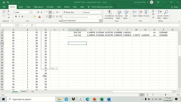This screenshot has width=181, height=102.
Task: Click the Fill down arrow icon
Action: pos(153,14)
